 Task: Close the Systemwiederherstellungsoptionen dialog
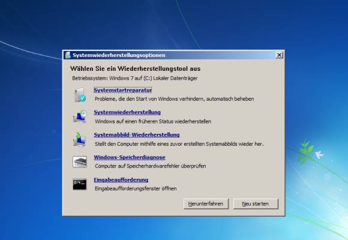point(279,55)
